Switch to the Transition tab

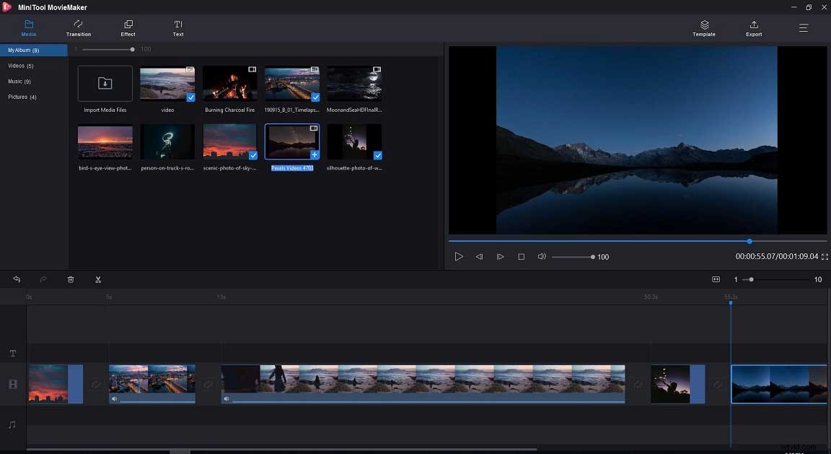pyautogui.click(x=78, y=29)
